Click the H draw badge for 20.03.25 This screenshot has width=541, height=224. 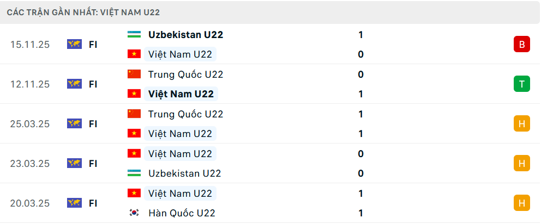[x=521, y=203]
